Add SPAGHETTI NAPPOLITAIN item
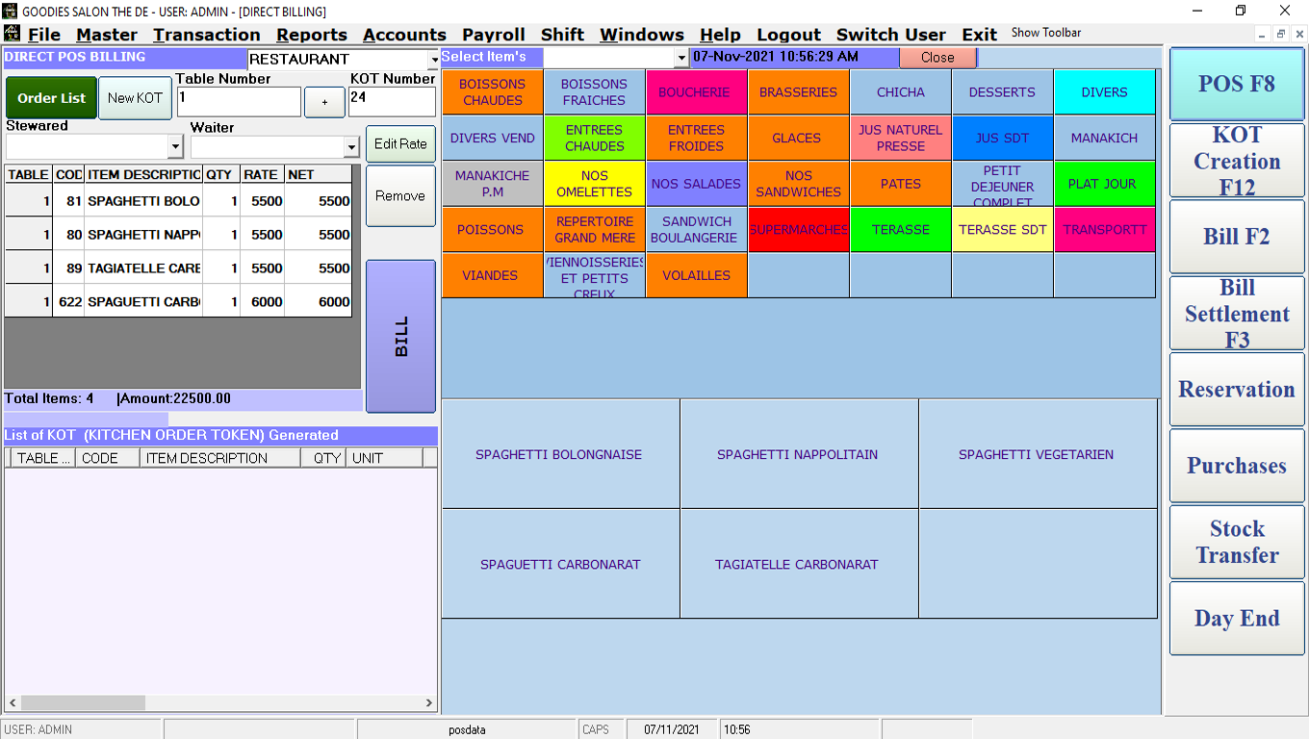Screen dimensions: 1309x739 pyautogui.click(x=799, y=454)
